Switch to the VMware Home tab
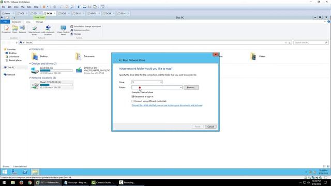The image size is (331, 186). pos(8,13)
